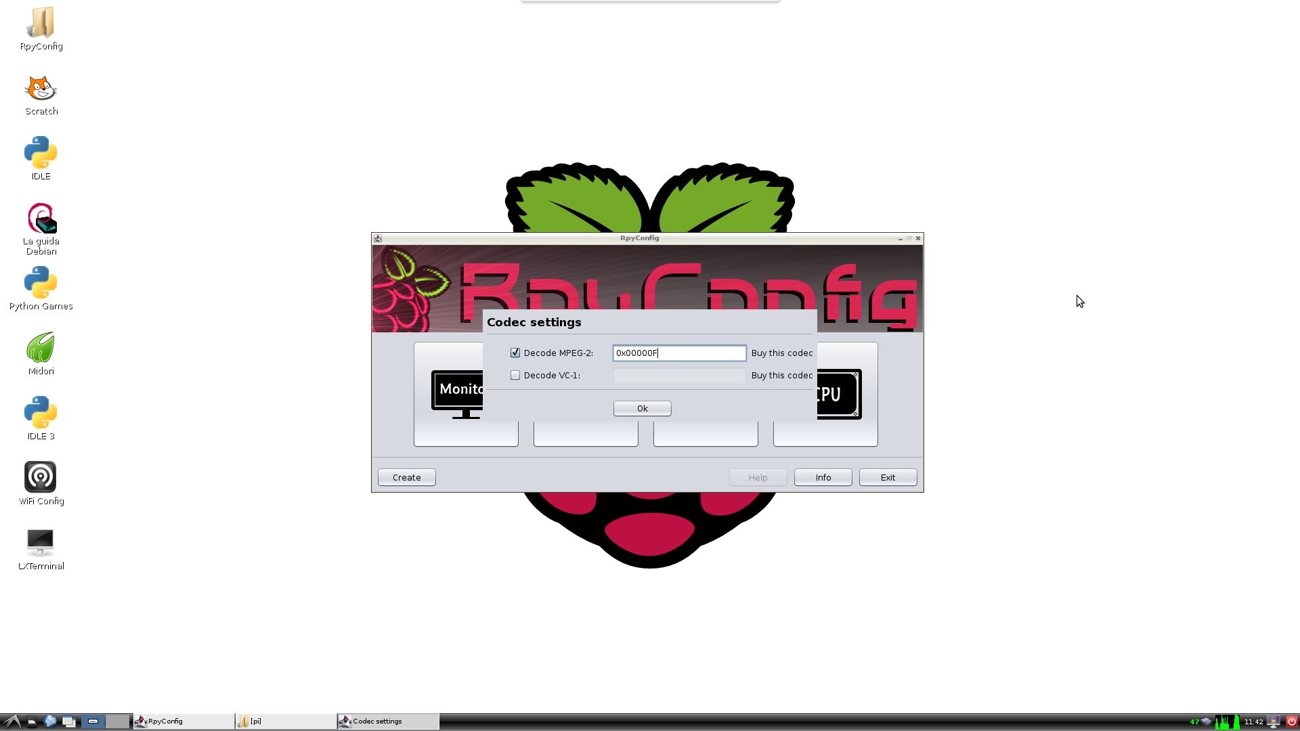Click Buy this codec for VC-1

(781, 375)
